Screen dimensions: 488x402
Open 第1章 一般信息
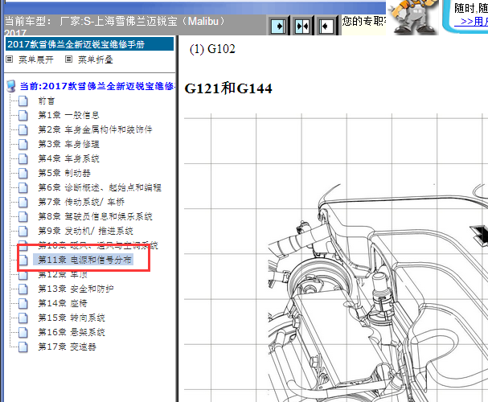pyautogui.click(x=68, y=115)
